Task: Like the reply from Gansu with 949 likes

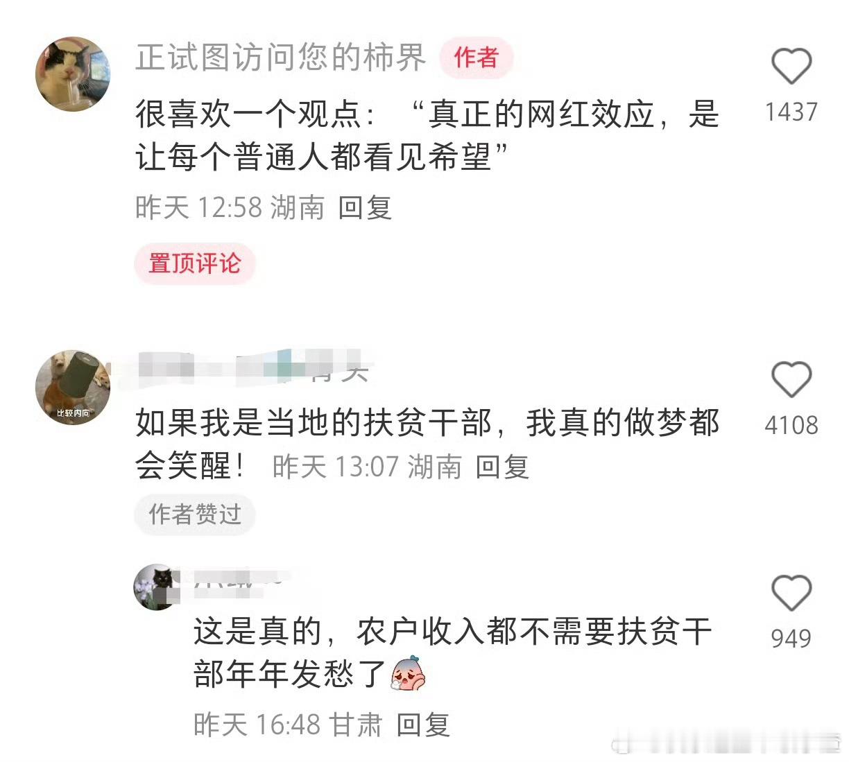Action: coord(791,594)
